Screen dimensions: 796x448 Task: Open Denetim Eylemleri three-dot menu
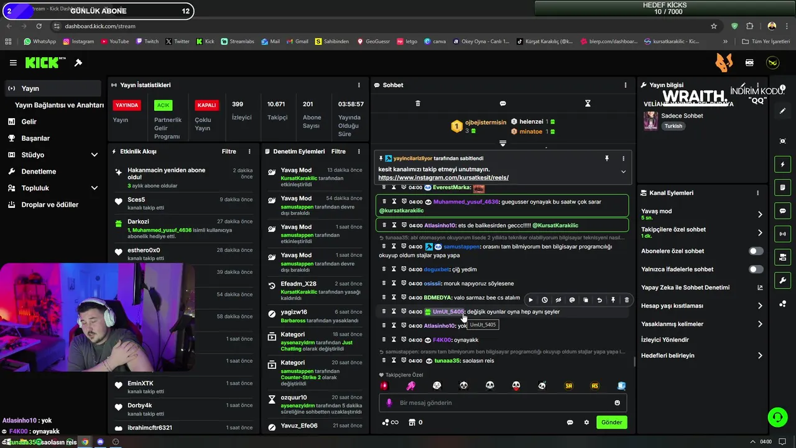pyautogui.click(x=358, y=151)
